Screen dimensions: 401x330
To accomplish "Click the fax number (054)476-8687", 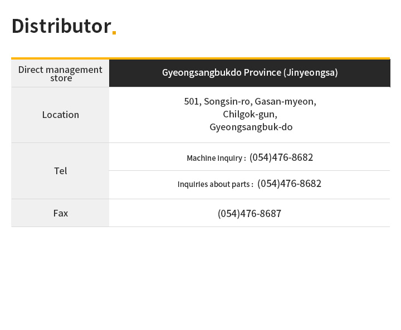I will coord(250,214).
